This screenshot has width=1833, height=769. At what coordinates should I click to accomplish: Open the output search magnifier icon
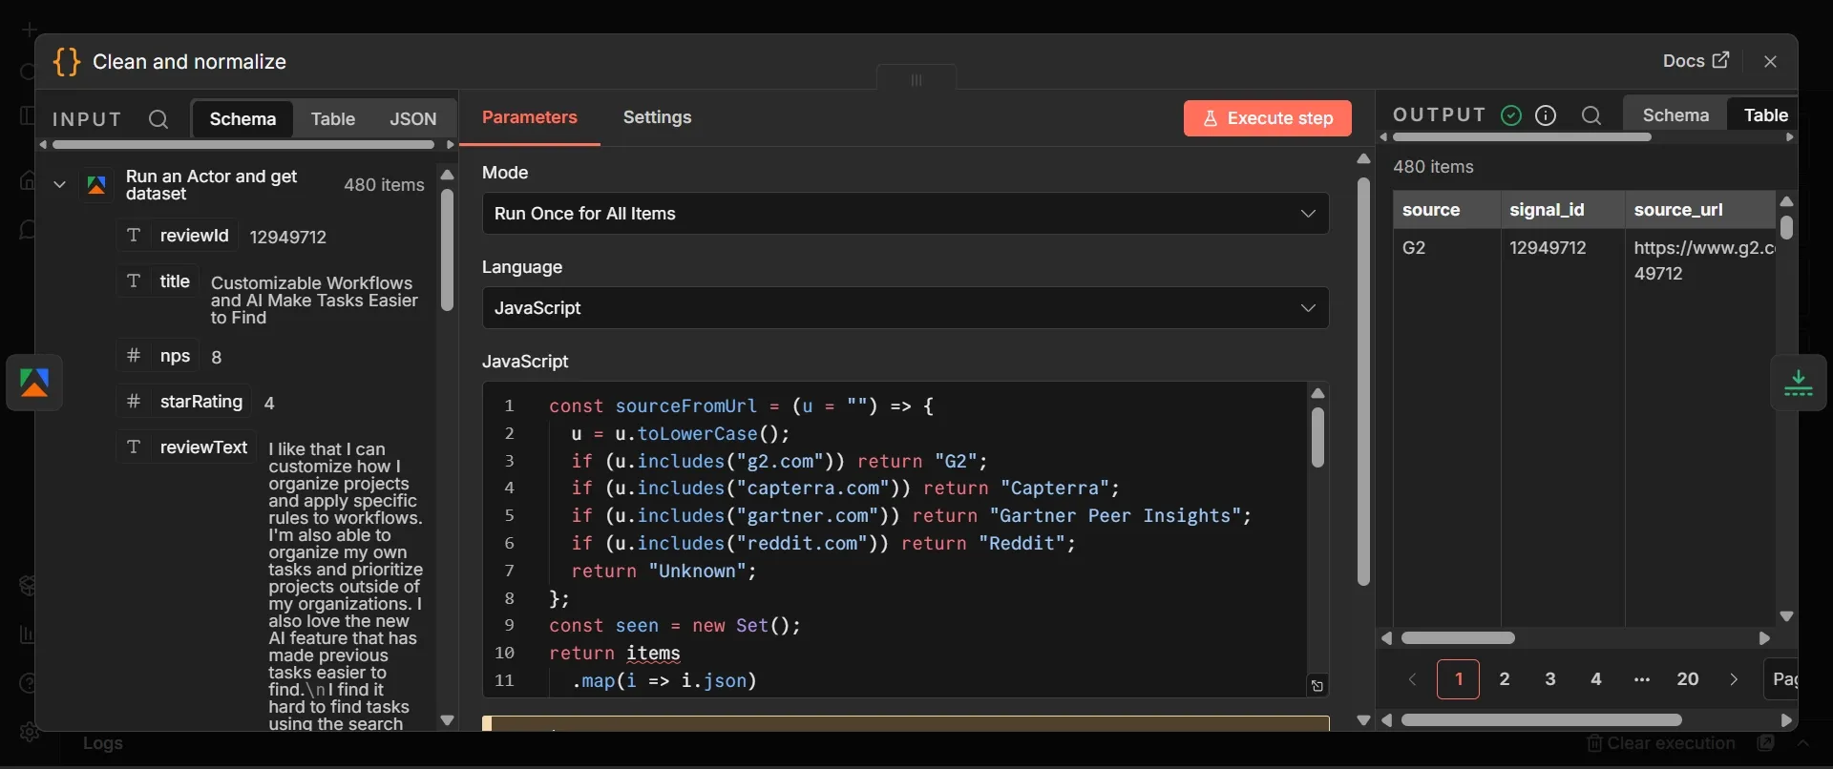click(1591, 115)
